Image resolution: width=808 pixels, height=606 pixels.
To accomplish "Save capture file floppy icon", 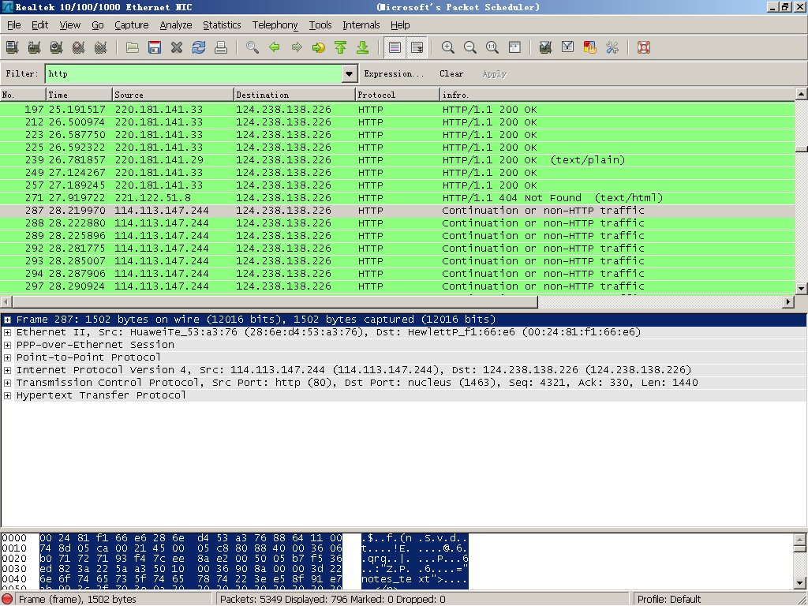I will click(x=155, y=47).
